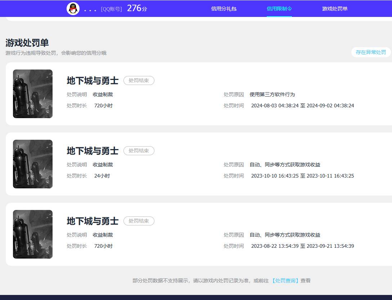Select the 信用限制令 tab
The image size is (392, 300).
tap(280, 8)
